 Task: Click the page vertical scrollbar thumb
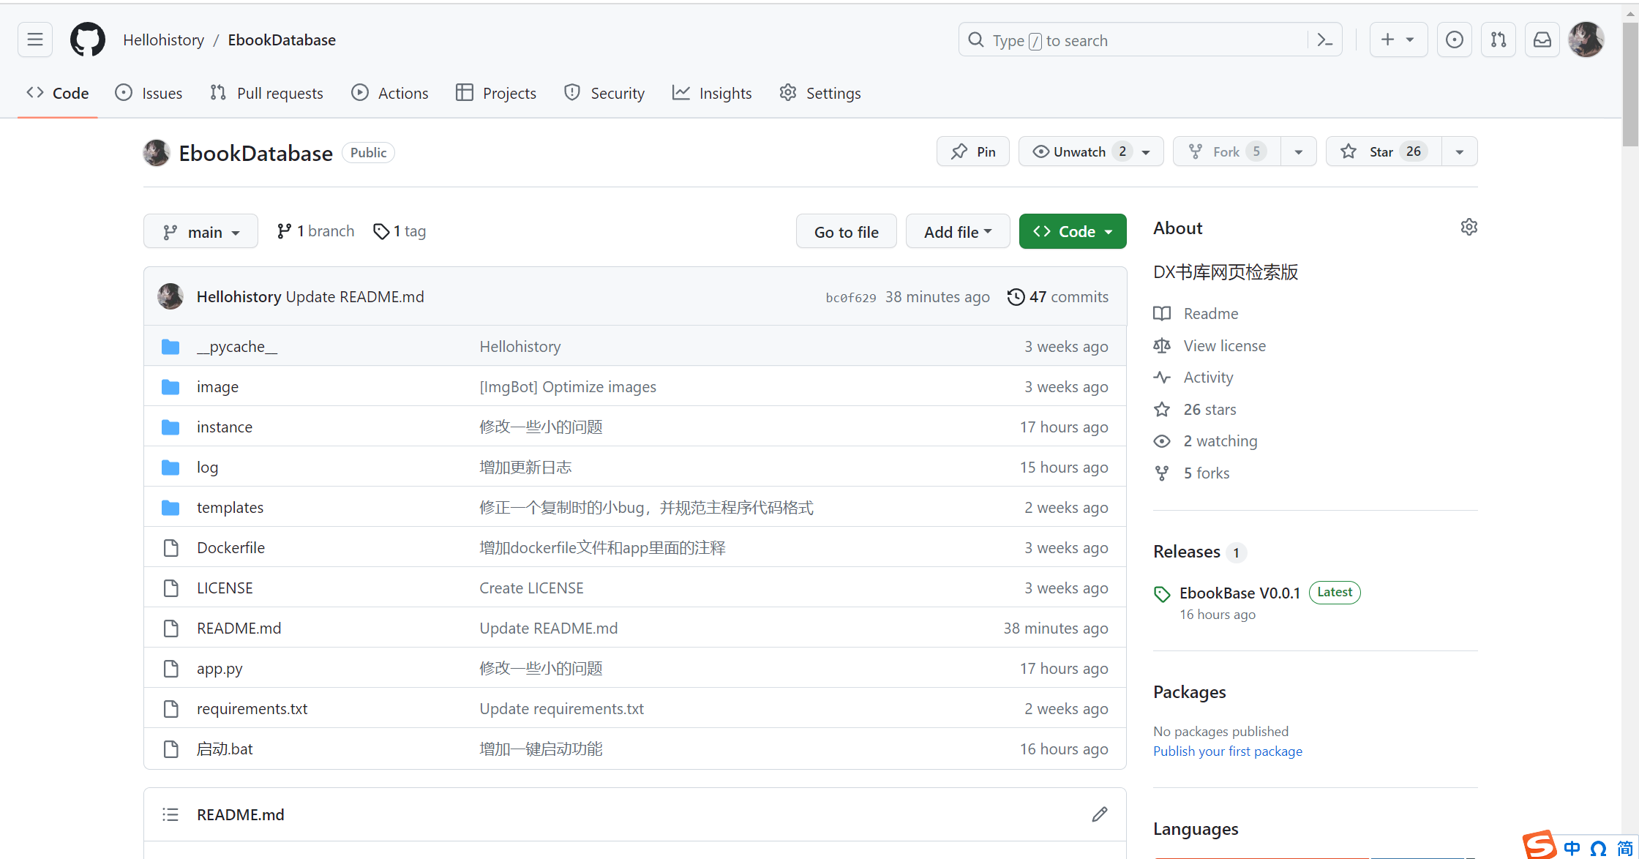pos(1630,84)
